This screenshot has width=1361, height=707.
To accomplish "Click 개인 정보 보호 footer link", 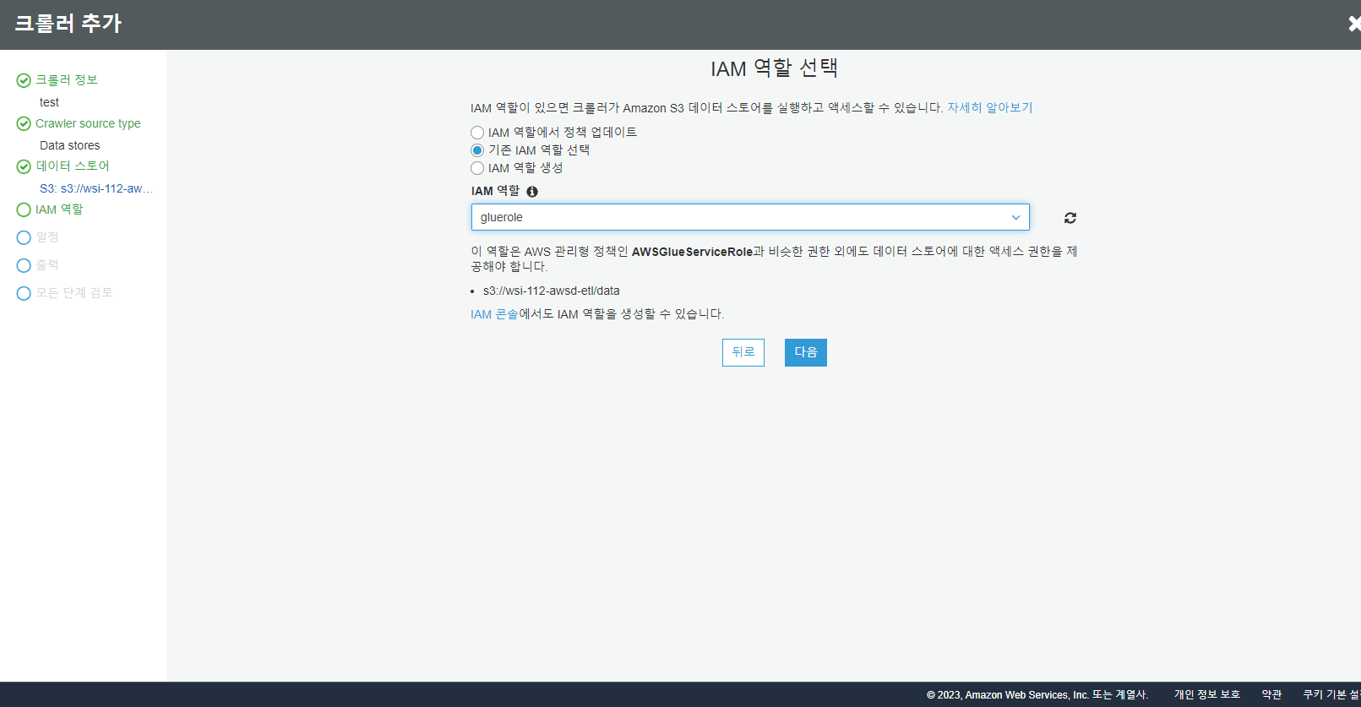I will [1207, 694].
